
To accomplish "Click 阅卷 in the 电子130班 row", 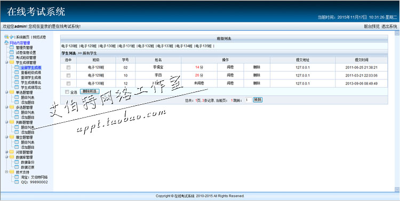I will 230,83.
